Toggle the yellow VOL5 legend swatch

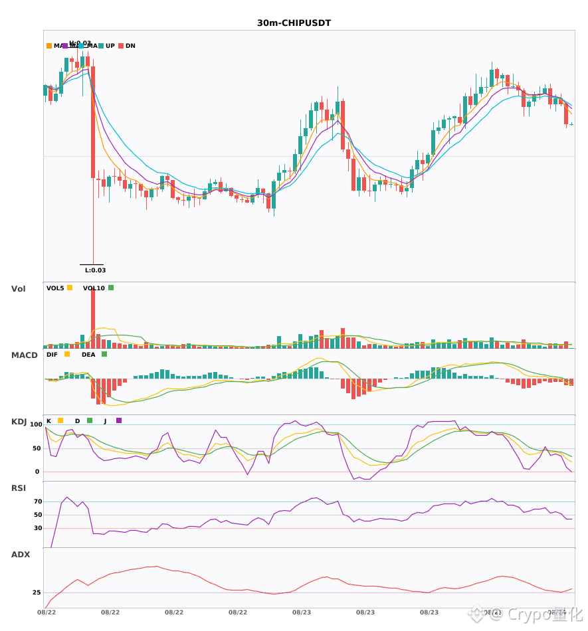[x=70, y=288]
